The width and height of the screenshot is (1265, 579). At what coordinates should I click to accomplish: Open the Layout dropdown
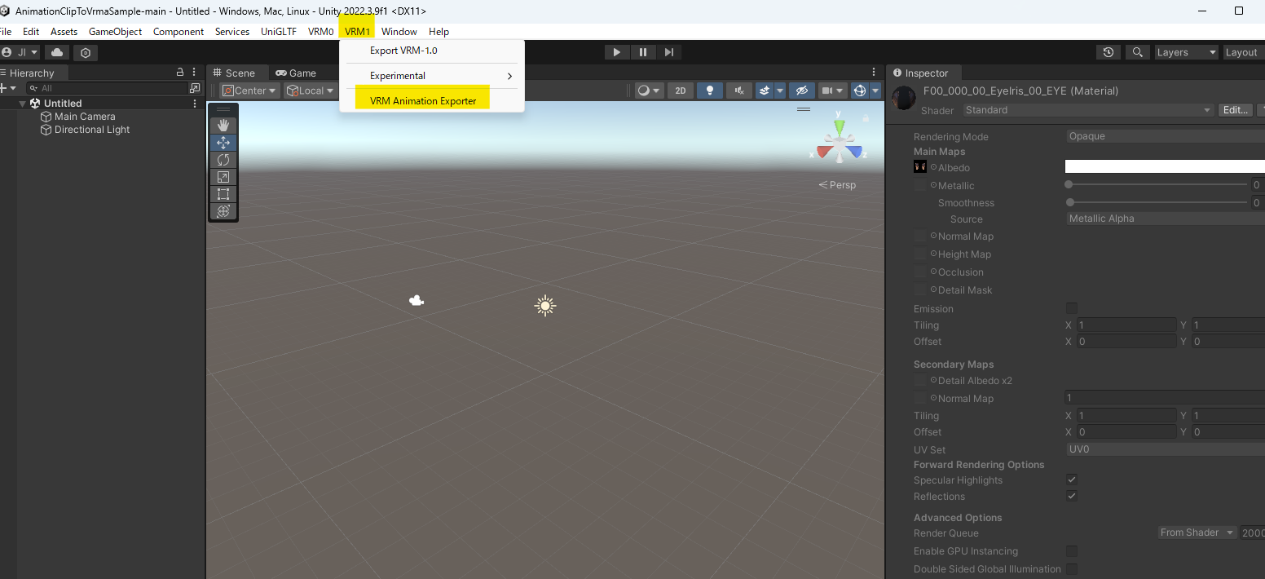click(x=1244, y=52)
